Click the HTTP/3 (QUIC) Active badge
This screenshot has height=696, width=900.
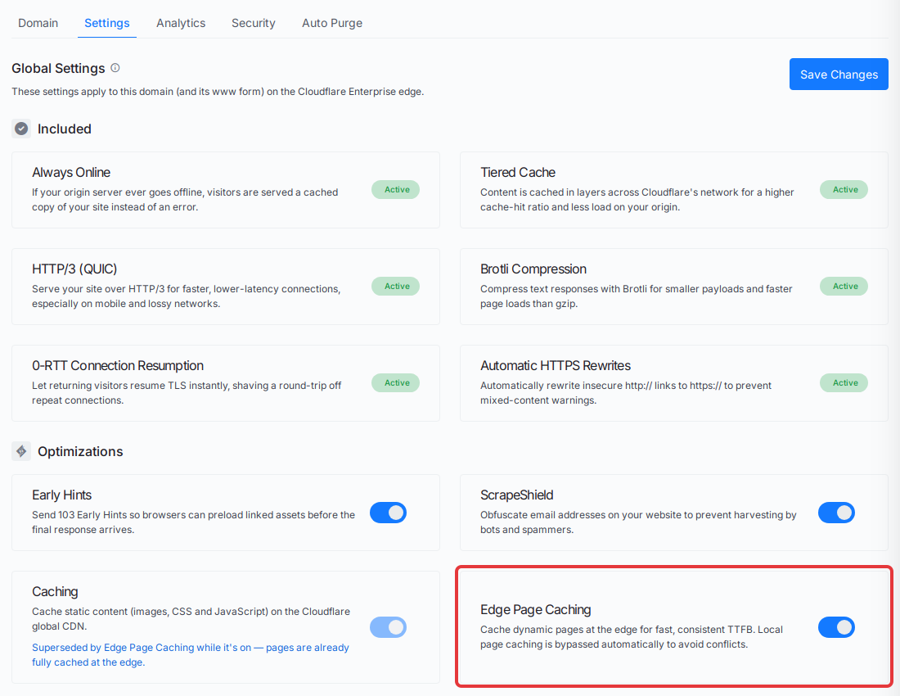point(395,286)
